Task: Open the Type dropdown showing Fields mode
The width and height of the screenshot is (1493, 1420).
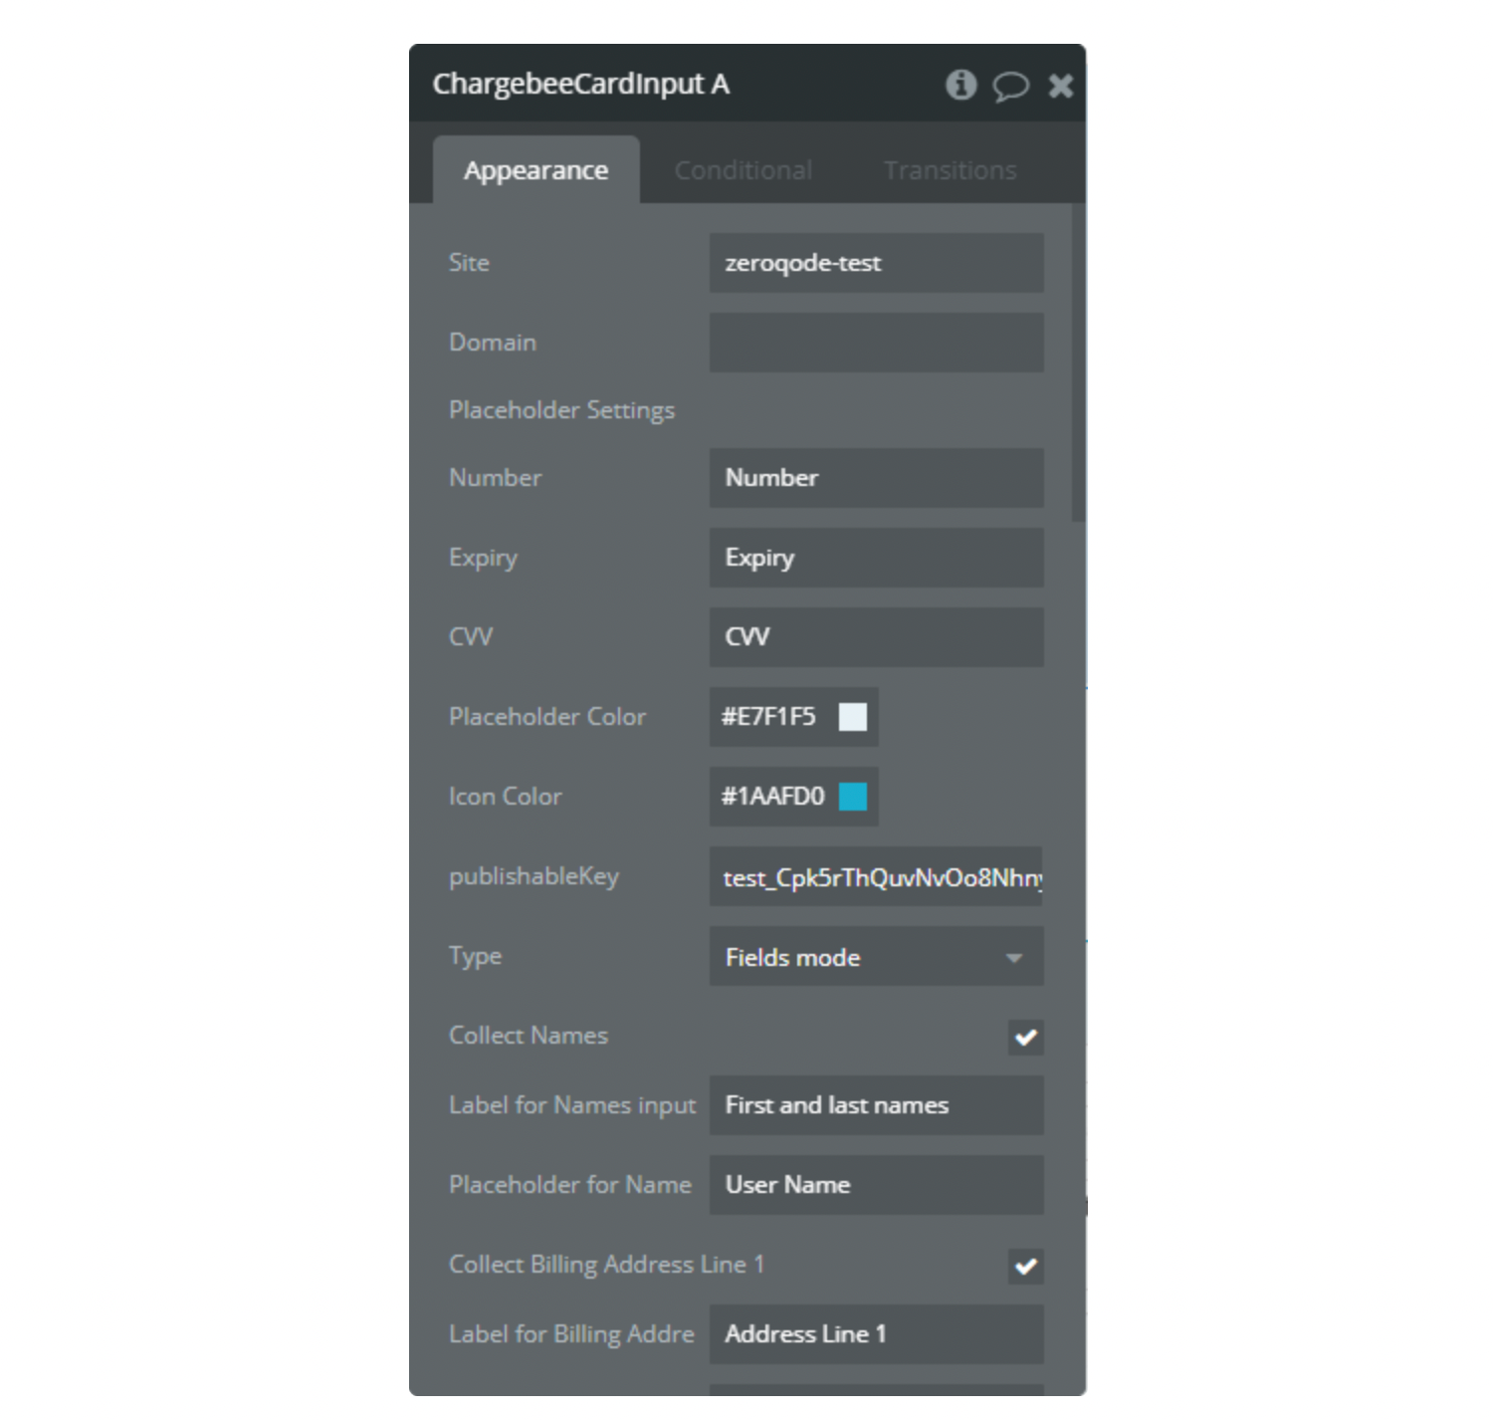Action: tap(876, 957)
